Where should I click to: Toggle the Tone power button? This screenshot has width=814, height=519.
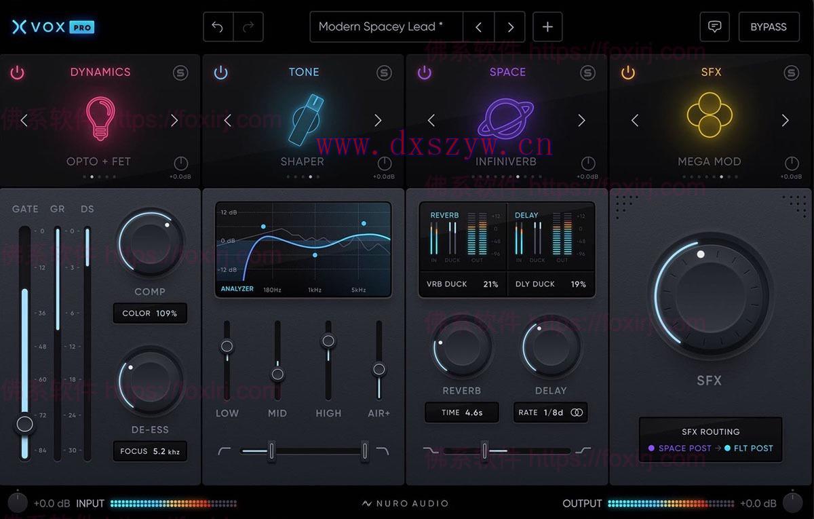[221, 73]
